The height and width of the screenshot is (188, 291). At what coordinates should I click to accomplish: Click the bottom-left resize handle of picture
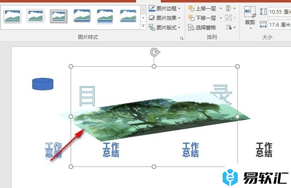(71, 166)
